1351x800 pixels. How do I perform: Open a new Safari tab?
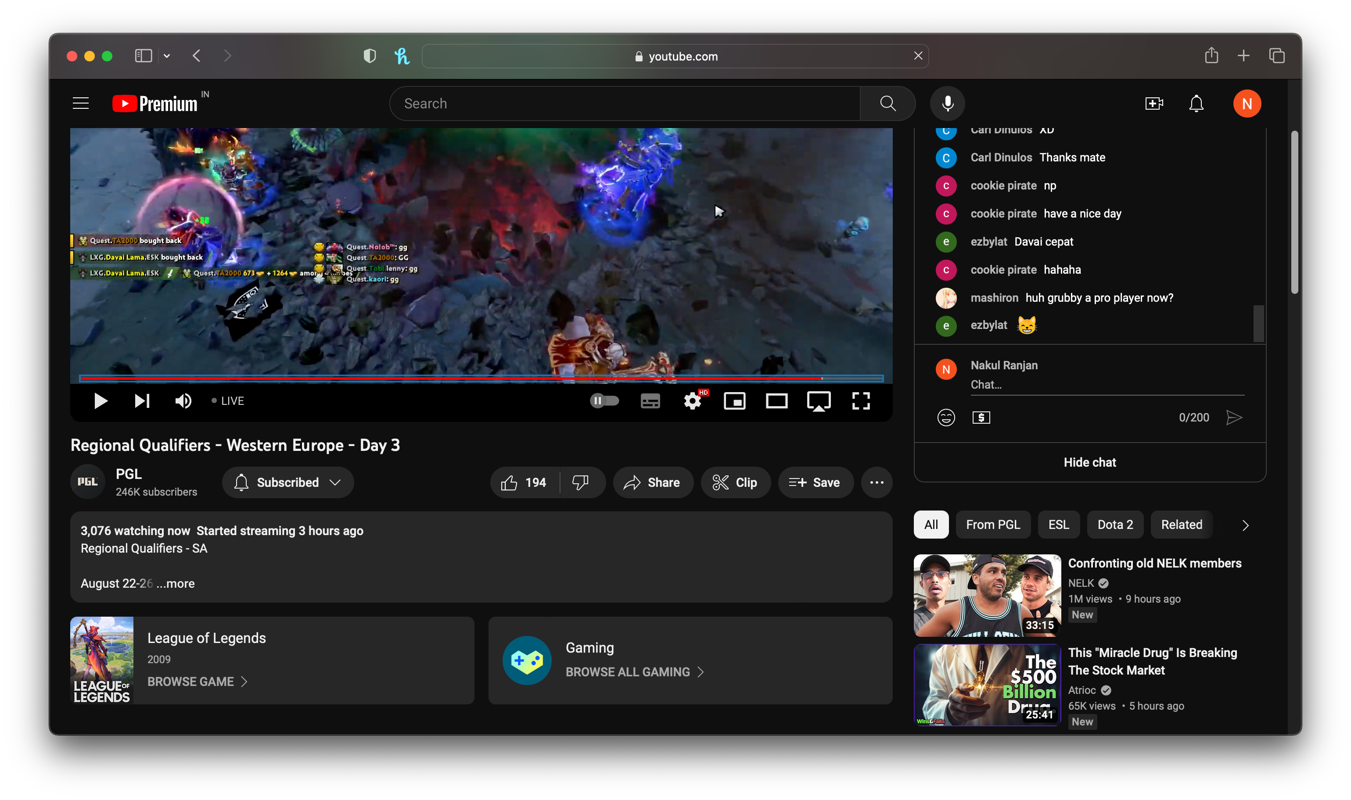(x=1243, y=56)
